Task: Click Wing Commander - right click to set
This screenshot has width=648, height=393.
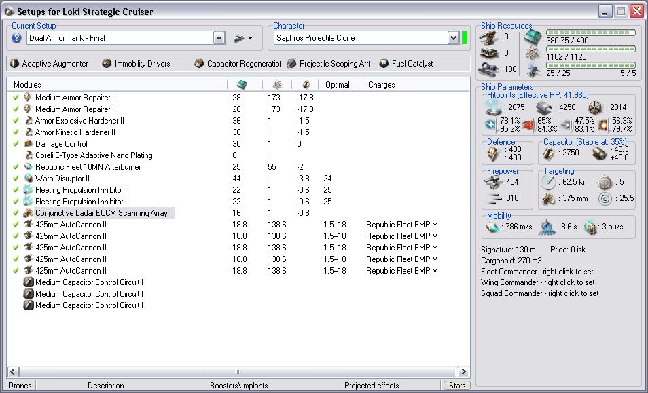Action: [x=538, y=282]
